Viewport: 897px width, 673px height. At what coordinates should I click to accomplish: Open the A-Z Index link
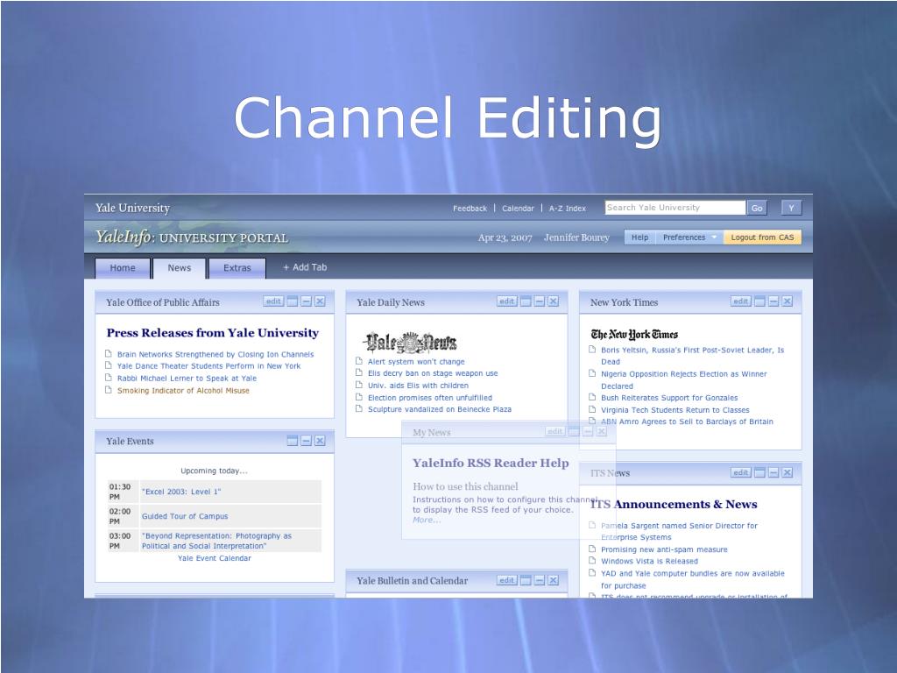click(568, 209)
